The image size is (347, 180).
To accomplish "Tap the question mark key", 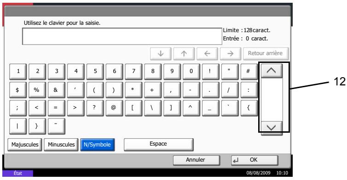I will coord(95,108).
